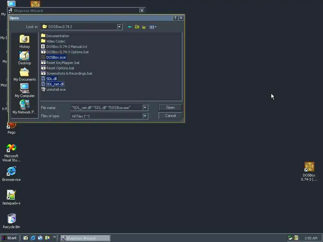The image size is (323, 242).
Task: Open the History place in sidebar
Action: pyautogui.click(x=25, y=42)
